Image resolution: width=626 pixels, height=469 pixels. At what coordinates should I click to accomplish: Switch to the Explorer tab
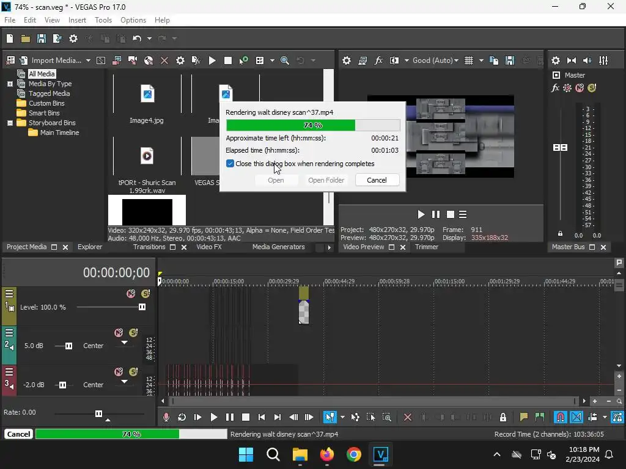pyautogui.click(x=90, y=247)
